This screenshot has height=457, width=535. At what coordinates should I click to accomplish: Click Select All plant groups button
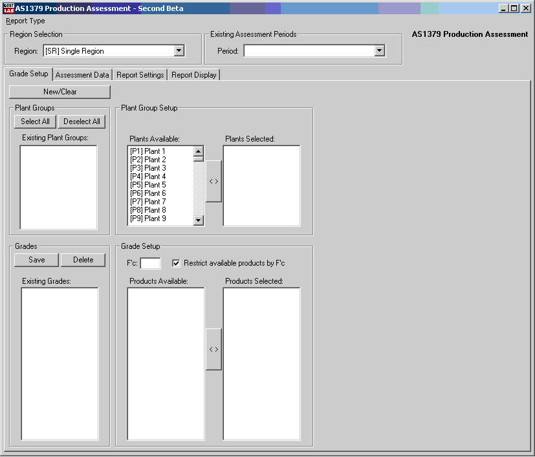point(35,122)
